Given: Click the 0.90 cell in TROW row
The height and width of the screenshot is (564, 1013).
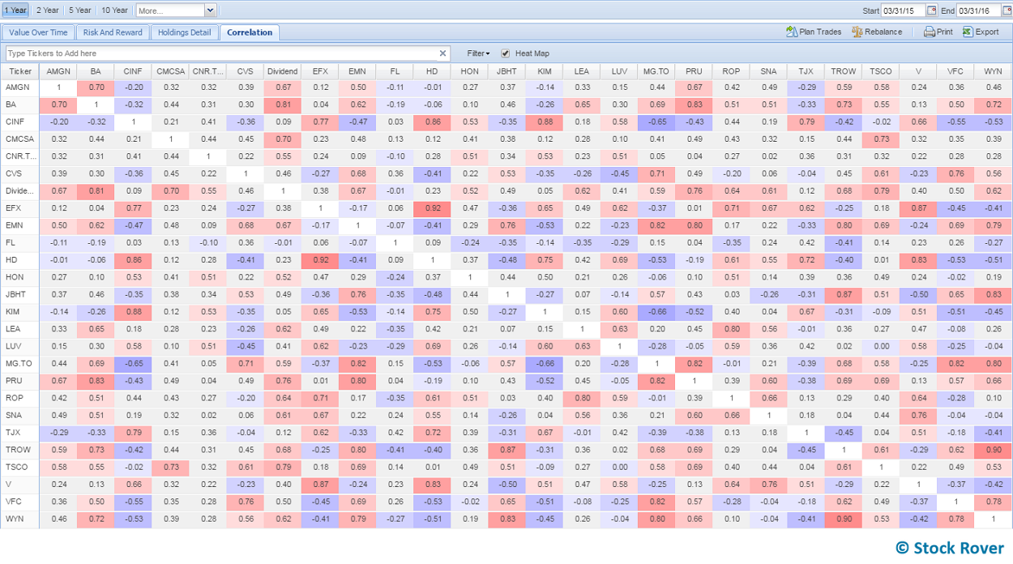Looking at the screenshot, I should click(x=993, y=450).
